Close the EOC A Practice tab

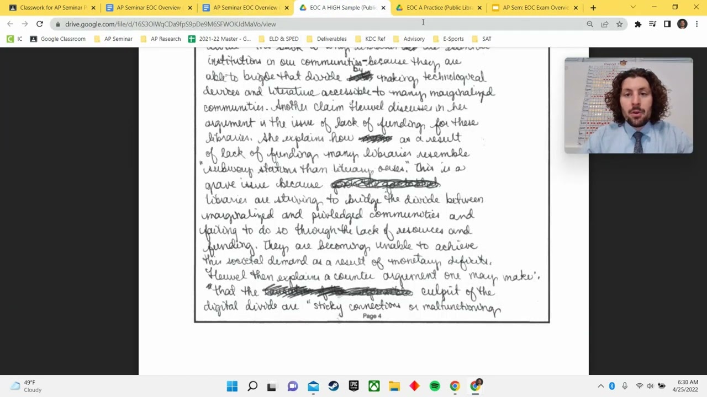[x=479, y=8]
